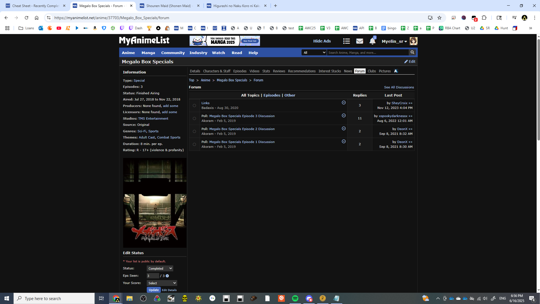
Task: Click ignore icon for Episode 3 Discussion
Action: 344,116
